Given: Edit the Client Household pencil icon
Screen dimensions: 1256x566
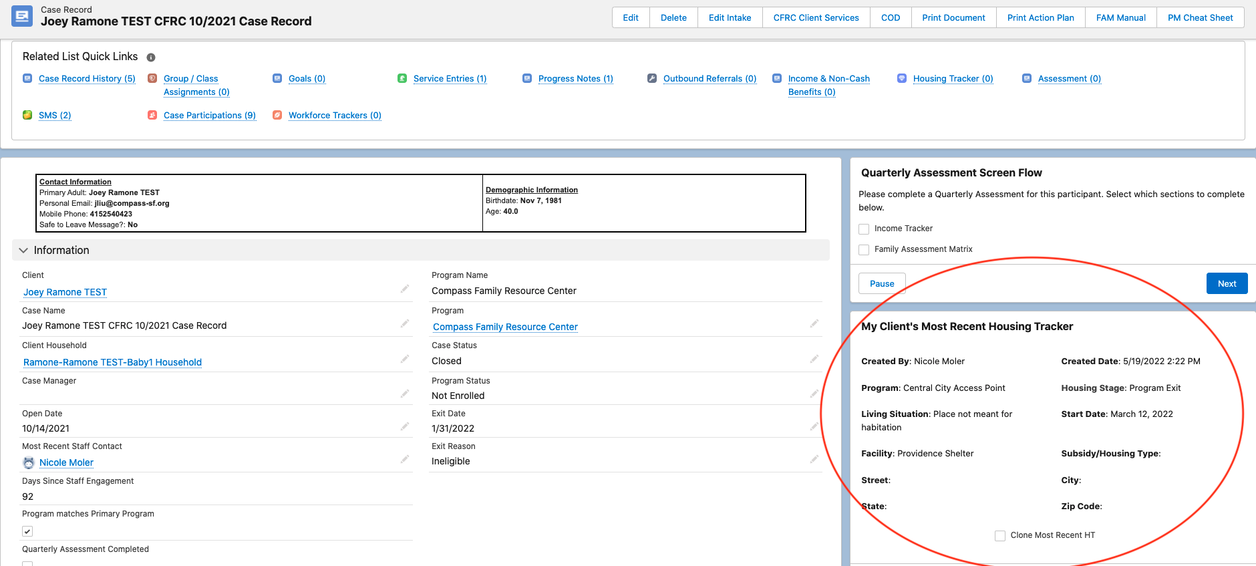Looking at the screenshot, I should point(405,359).
